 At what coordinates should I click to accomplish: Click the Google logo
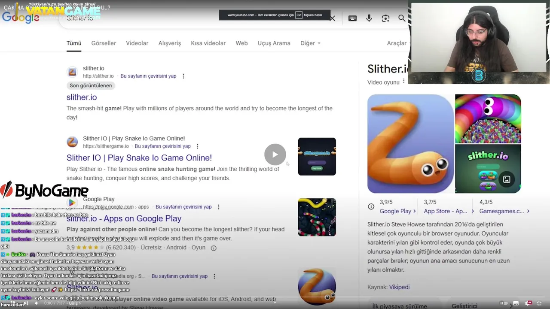click(20, 17)
